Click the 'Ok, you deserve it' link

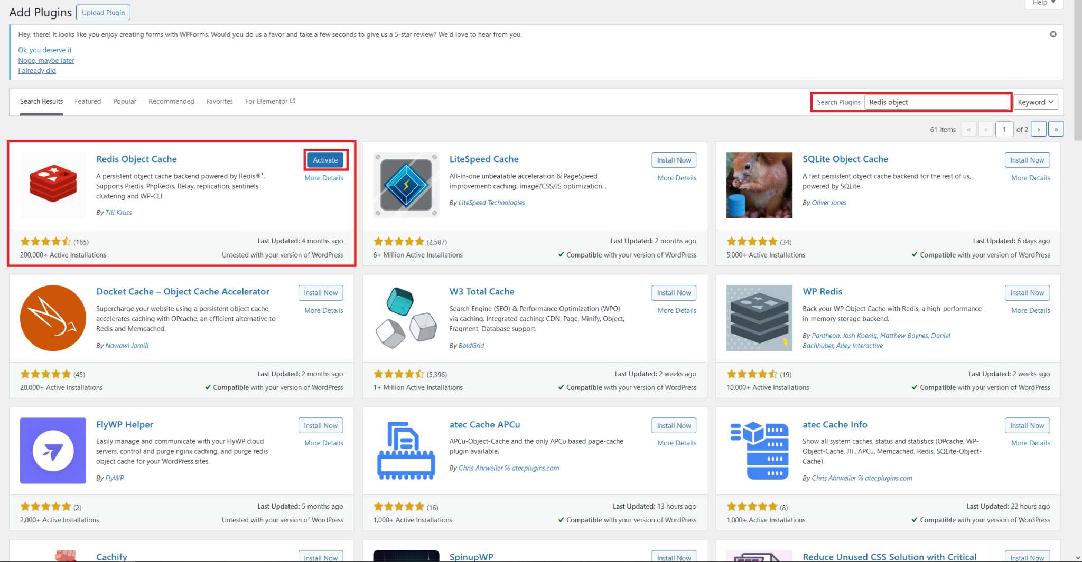click(x=45, y=50)
